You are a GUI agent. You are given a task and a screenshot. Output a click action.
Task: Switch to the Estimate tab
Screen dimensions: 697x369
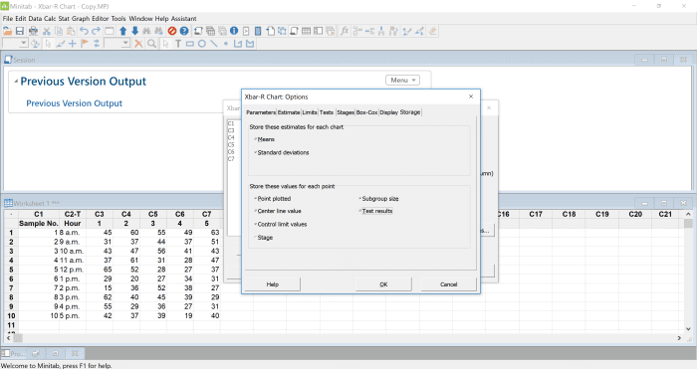289,112
